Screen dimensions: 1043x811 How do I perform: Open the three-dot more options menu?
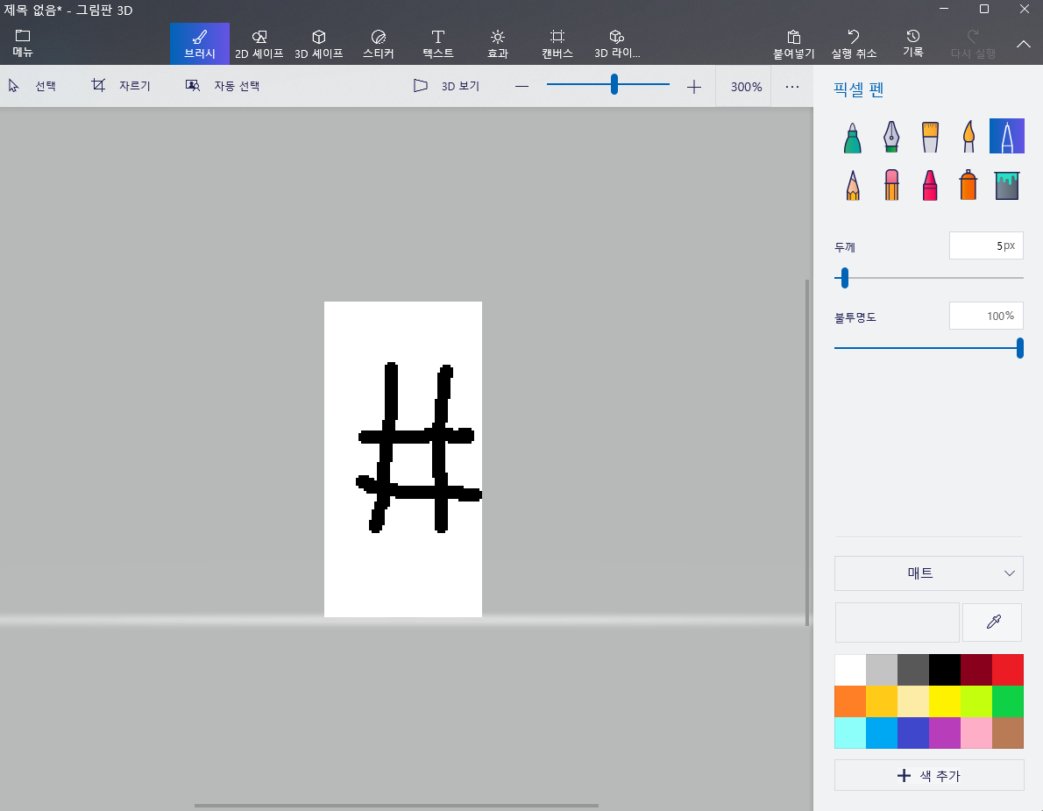coord(791,87)
